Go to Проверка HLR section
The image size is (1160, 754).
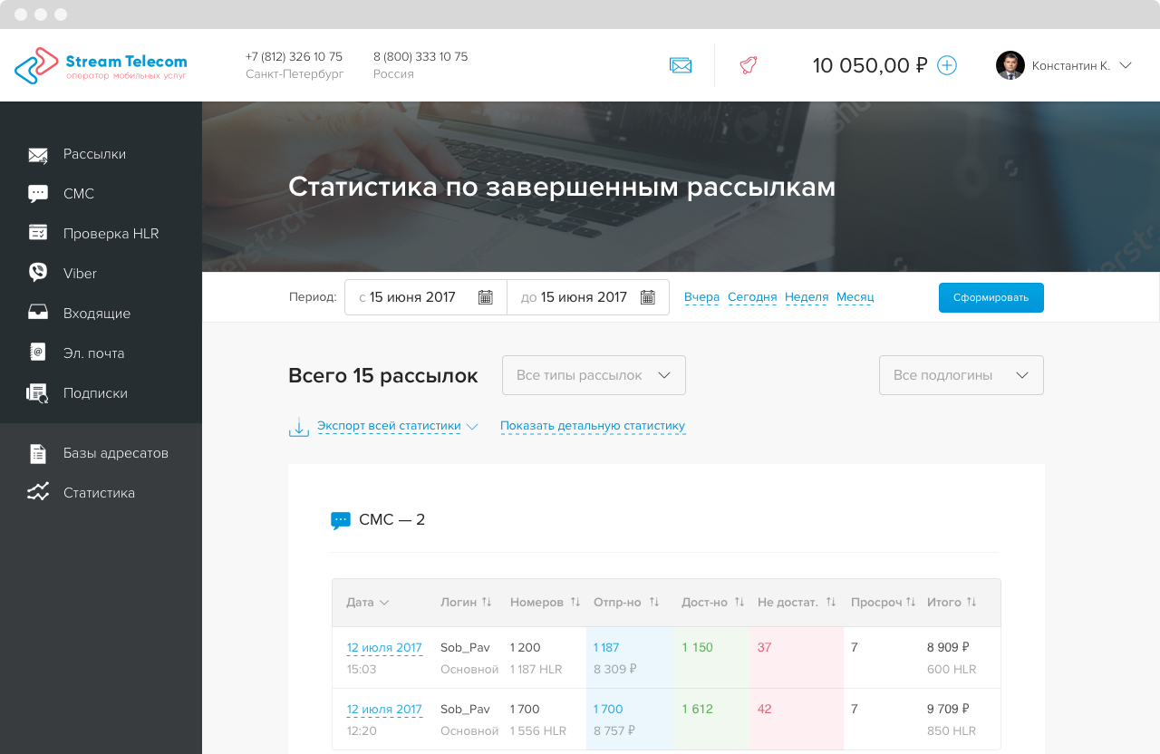pos(111,234)
